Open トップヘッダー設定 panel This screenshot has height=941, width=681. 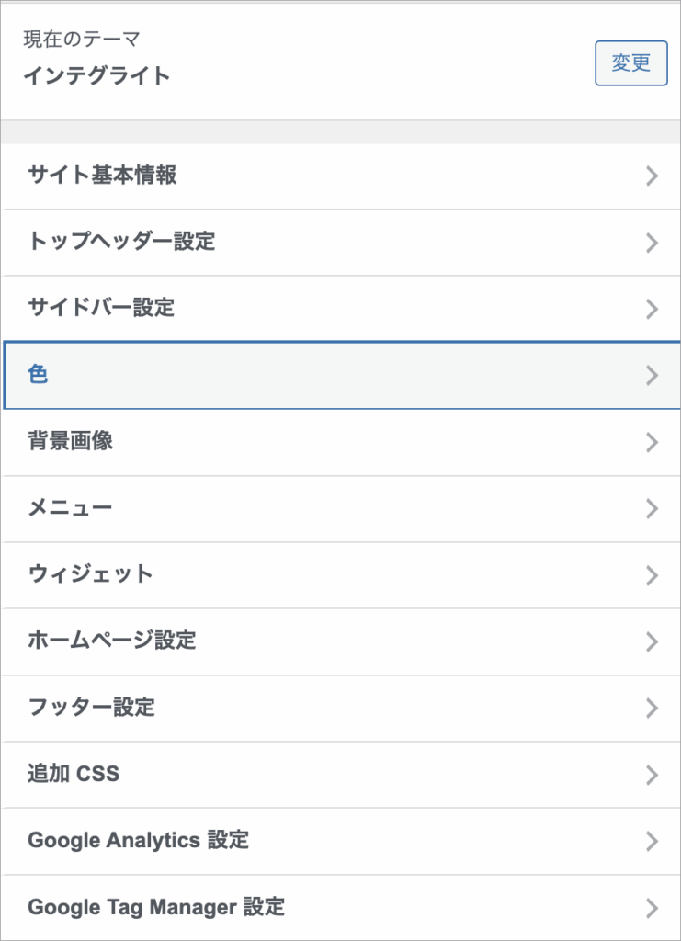coord(121,242)
